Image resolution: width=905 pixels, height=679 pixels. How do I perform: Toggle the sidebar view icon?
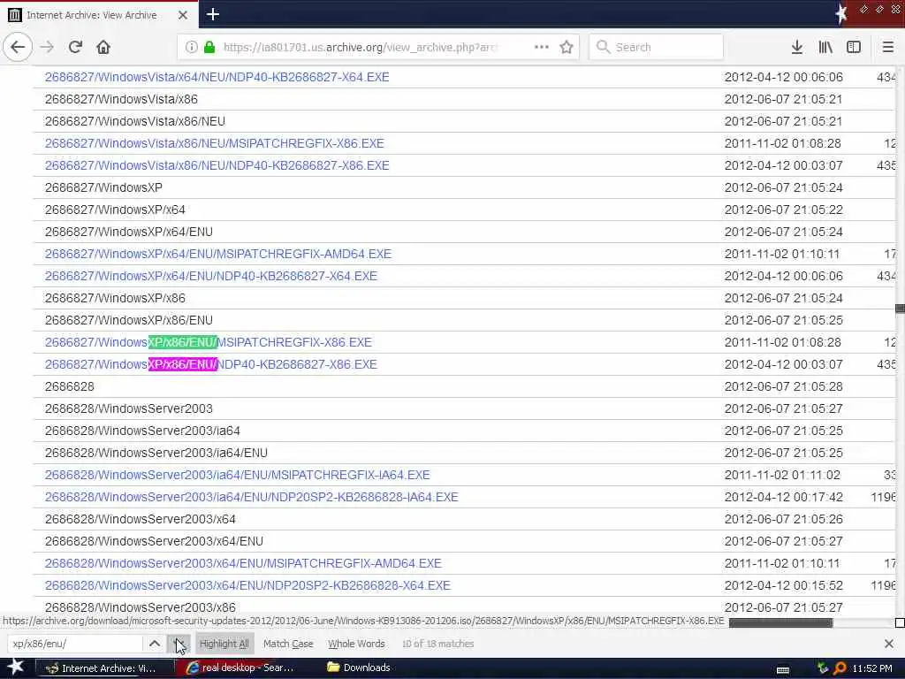click(854, 47)
